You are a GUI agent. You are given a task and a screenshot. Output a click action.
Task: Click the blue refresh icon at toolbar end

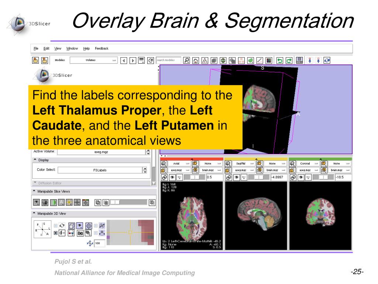[327, 60]
